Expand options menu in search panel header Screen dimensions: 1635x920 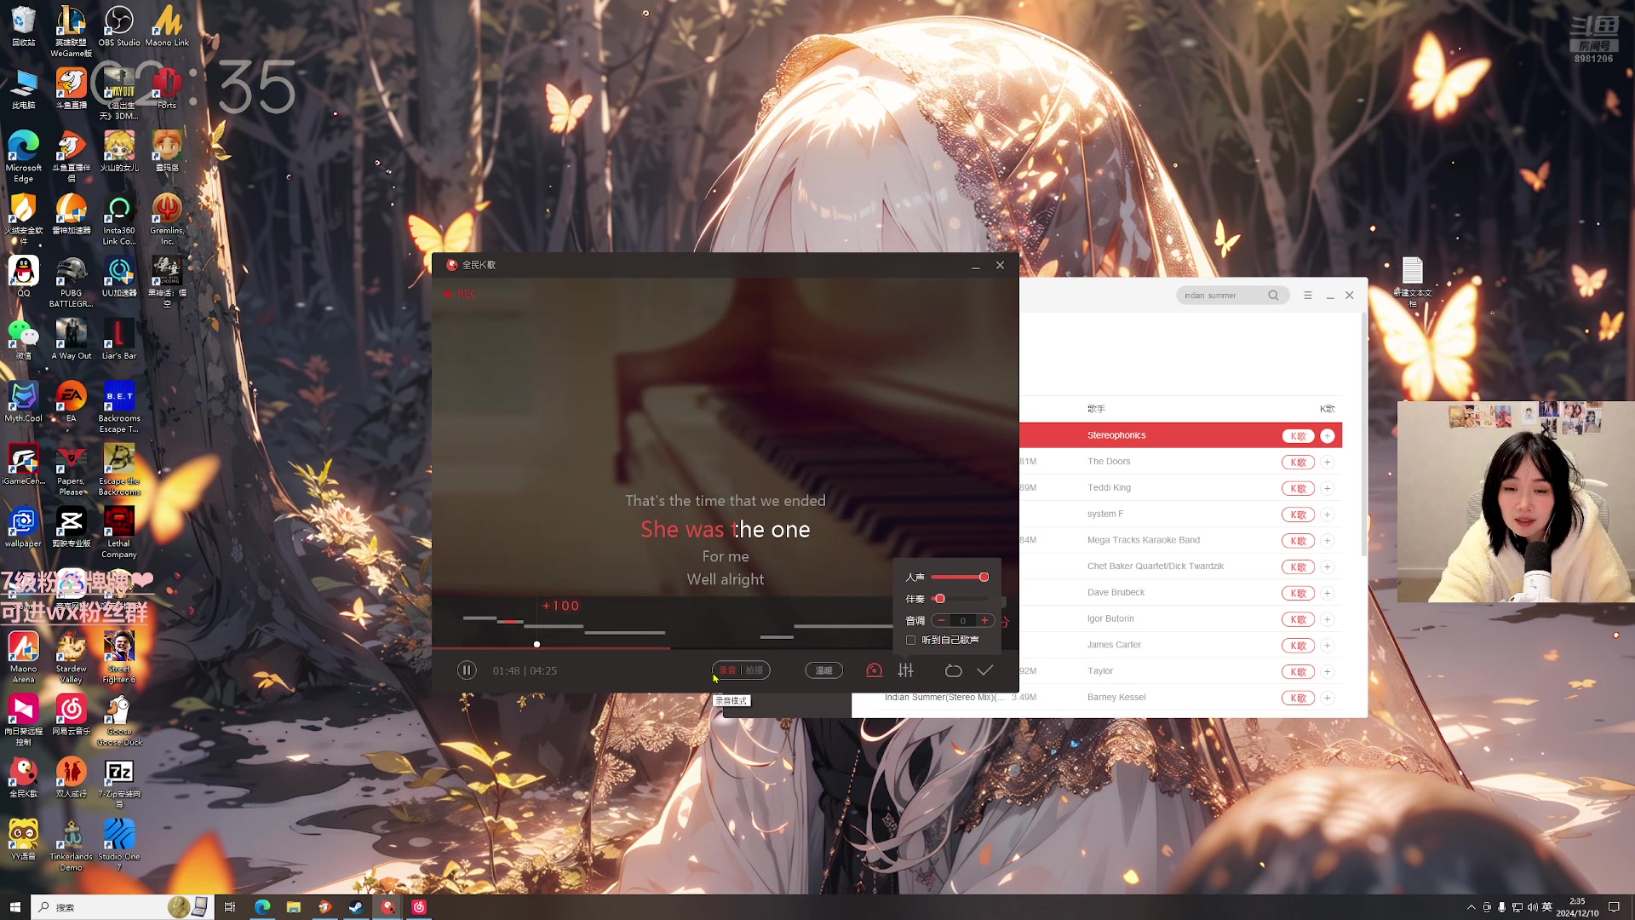[x=1306, y=296]
